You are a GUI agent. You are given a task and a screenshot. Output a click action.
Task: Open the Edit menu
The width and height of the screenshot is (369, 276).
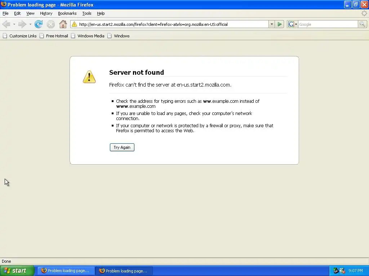(17, 13)
